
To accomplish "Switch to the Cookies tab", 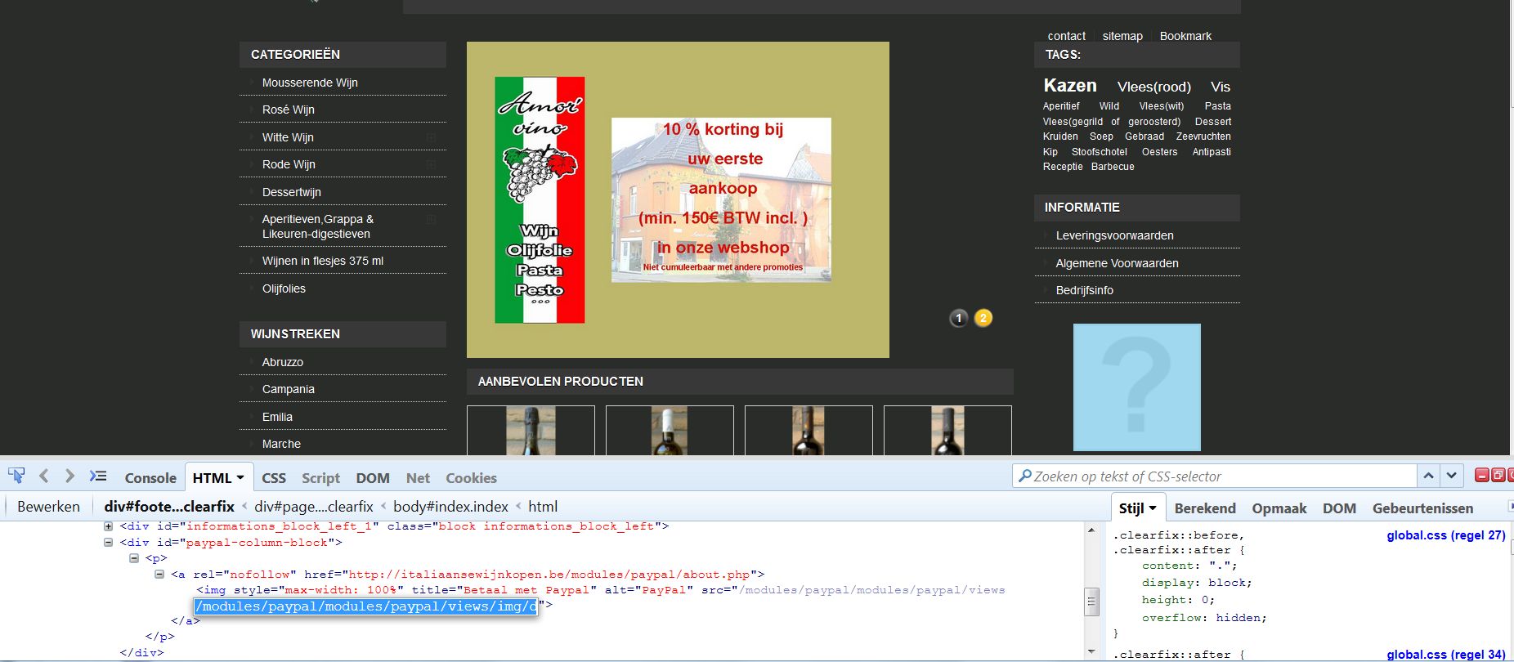I will 471,478.
